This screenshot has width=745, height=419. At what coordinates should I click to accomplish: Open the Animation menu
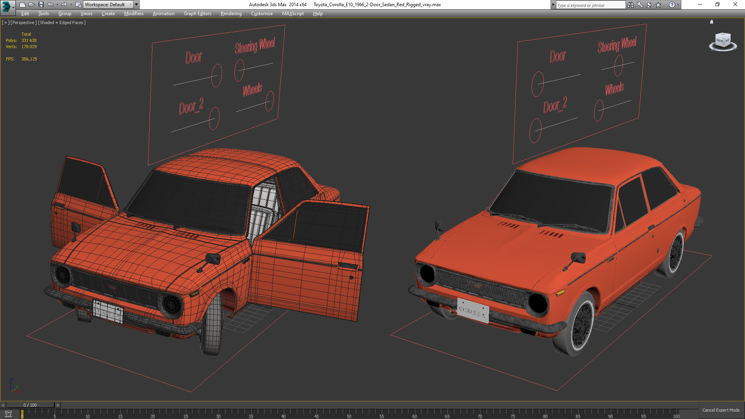pyautogui.click(x=164, y=14)
